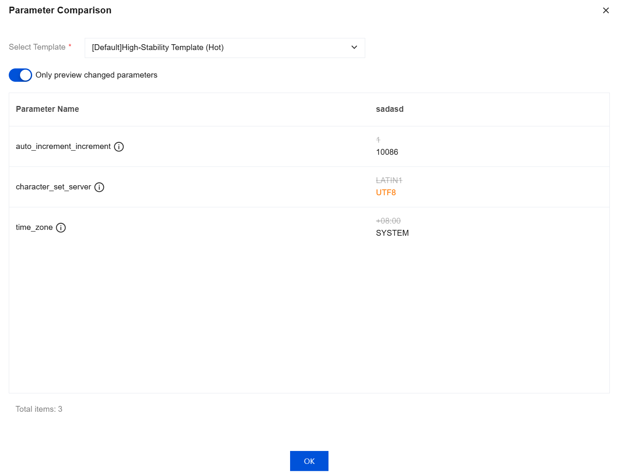Image resolution: width=619 pixels, height=476 pixels.
Task: Click the SYSTEM time zone value
Action: (x=392, y=233)
